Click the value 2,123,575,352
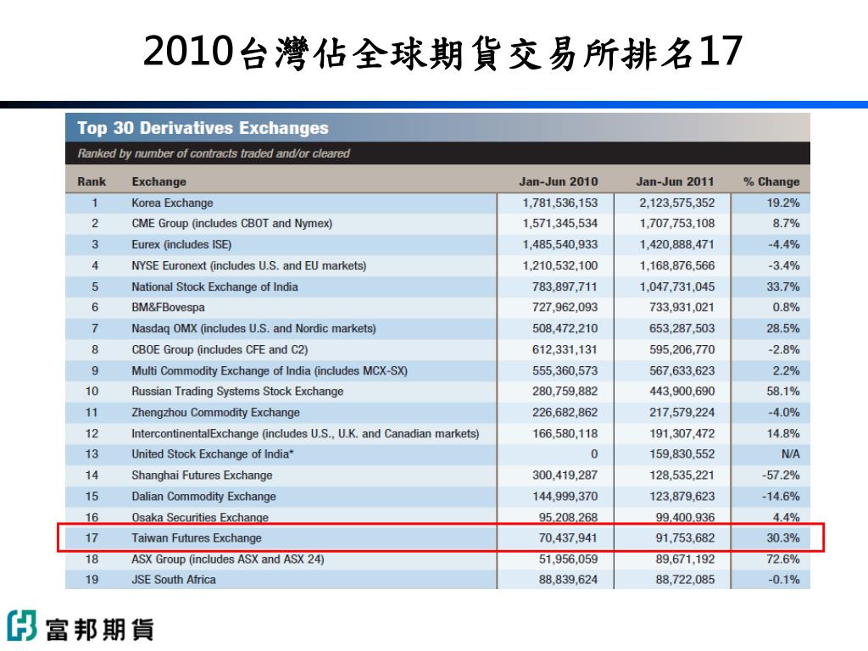868x651 pixels. [x=677, y=203]
